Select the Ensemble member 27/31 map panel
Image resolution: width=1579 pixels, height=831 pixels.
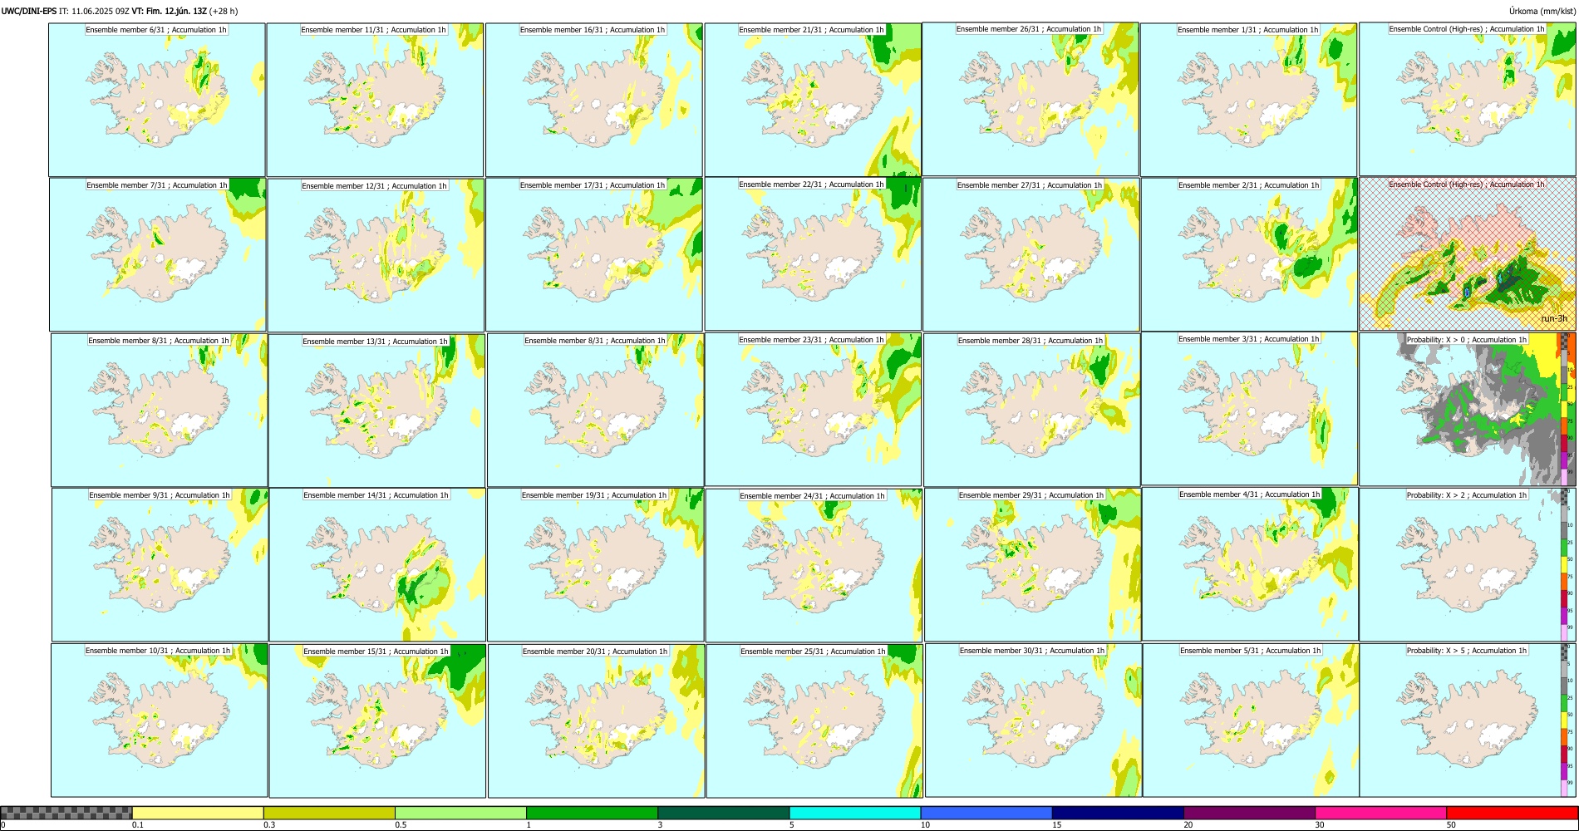tap(1031, 254)
